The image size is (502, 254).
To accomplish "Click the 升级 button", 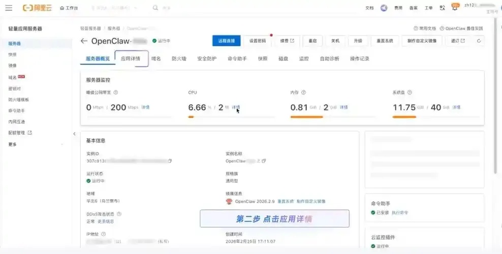I will pyautogui.click(x=358, y=41).
